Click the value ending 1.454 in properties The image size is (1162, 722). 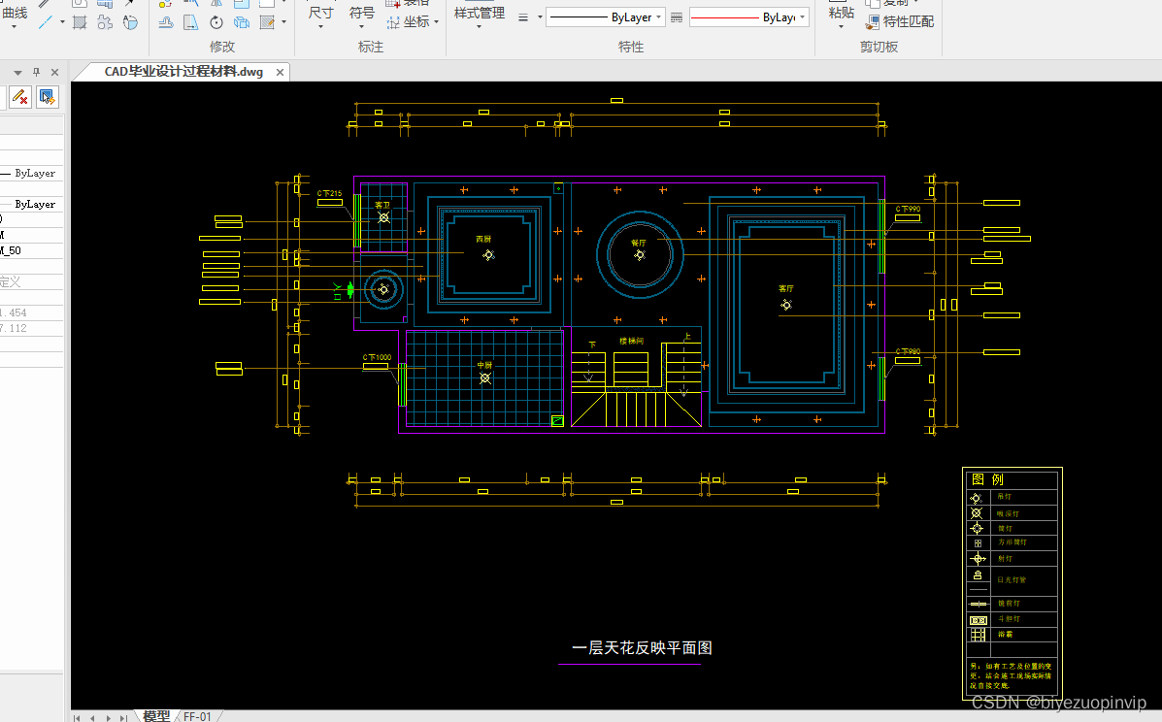14,313
